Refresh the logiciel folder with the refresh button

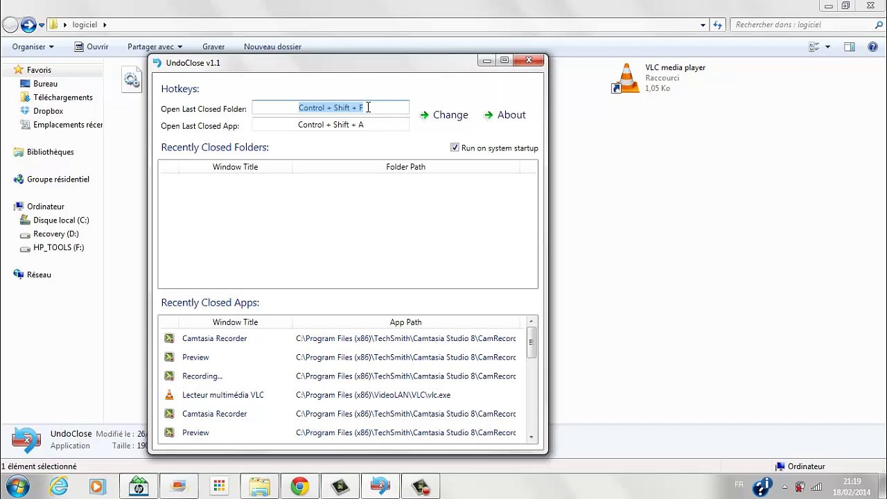point(718,24)
